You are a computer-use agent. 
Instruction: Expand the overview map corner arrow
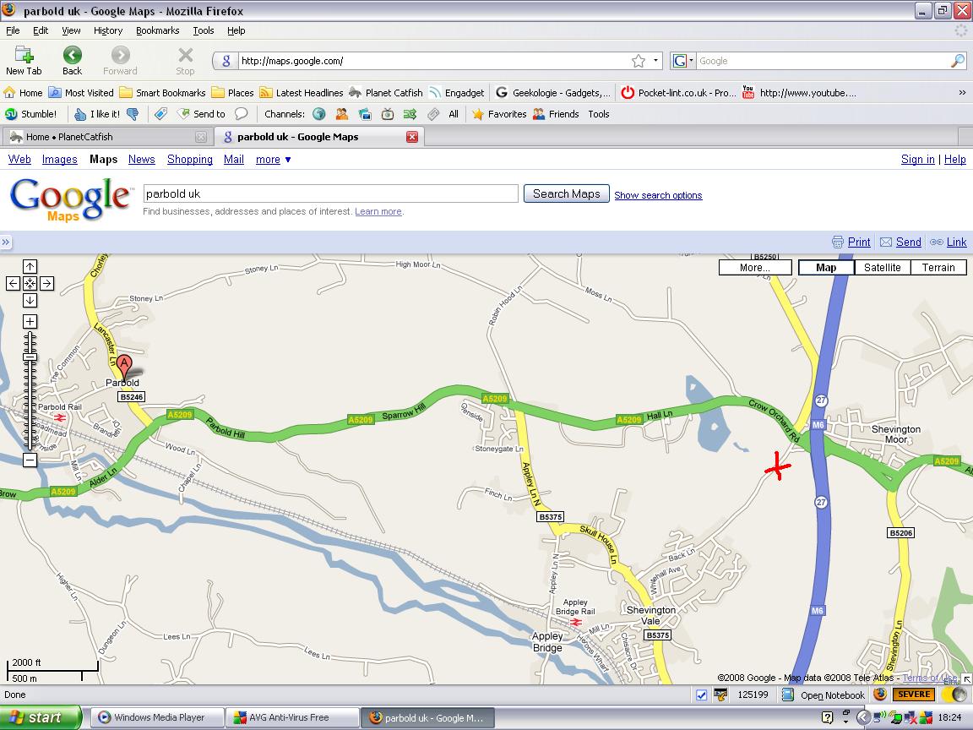click(967, 679)
